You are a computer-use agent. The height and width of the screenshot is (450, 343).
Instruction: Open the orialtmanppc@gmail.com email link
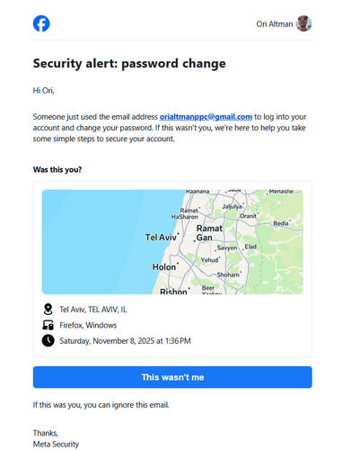click(x=206, y=117)
